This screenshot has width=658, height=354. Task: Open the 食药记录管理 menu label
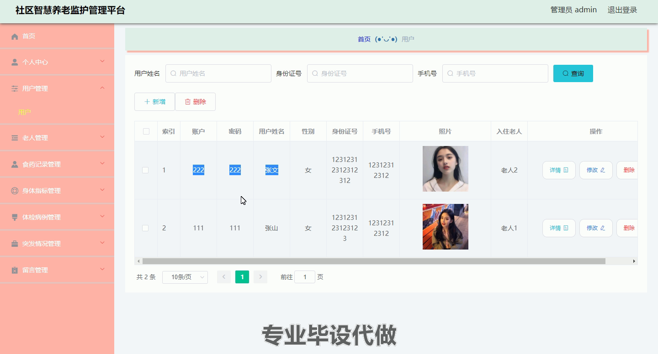(x=42, y=164)
